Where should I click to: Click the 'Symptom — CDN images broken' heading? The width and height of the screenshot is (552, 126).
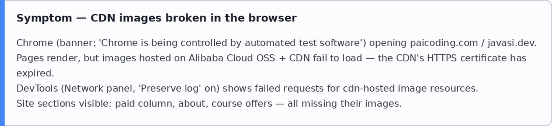[156, 18]
